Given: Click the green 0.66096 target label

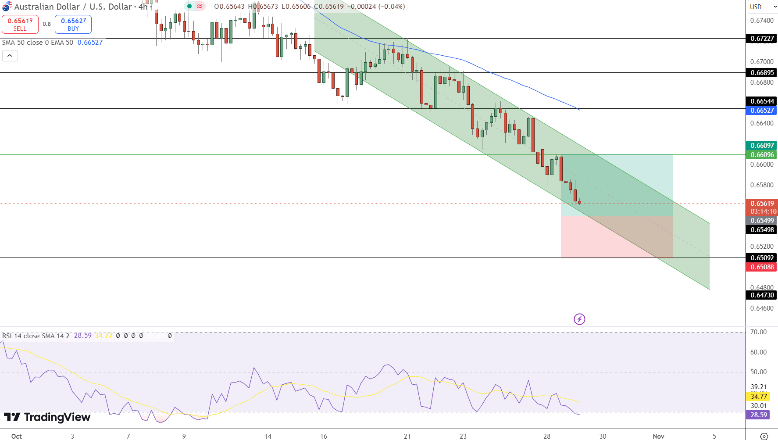Looking at the screenshot, I should pyautogui.click(x=761, y=155).
